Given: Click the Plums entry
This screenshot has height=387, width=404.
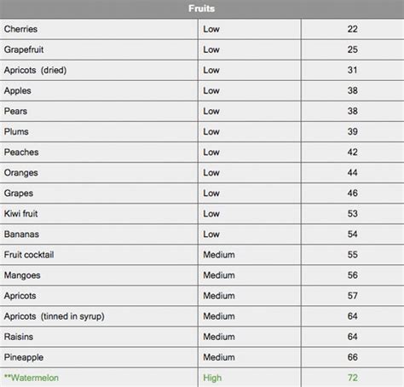Looking at the screenshot, I should point(16,131).
